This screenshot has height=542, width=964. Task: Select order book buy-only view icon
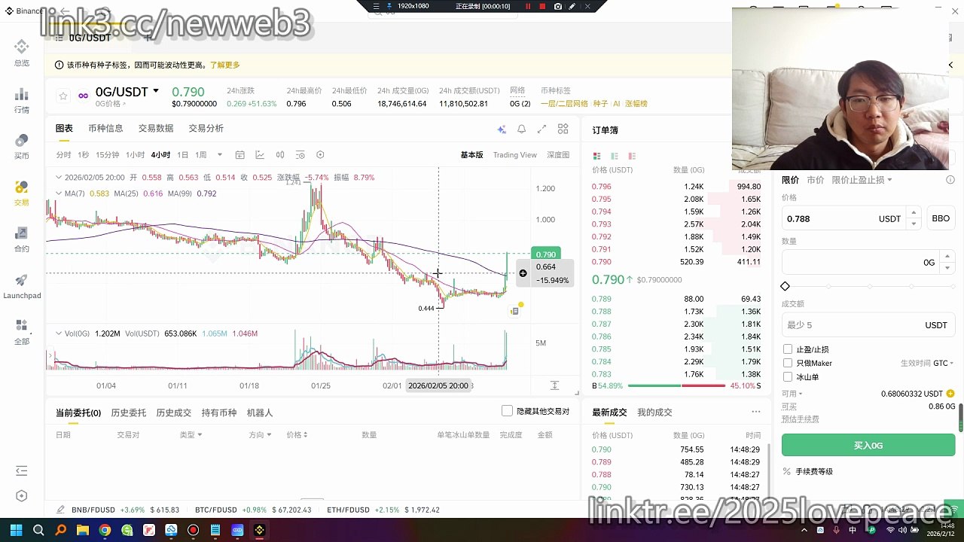pyautogui.click(x=615, y=156)
